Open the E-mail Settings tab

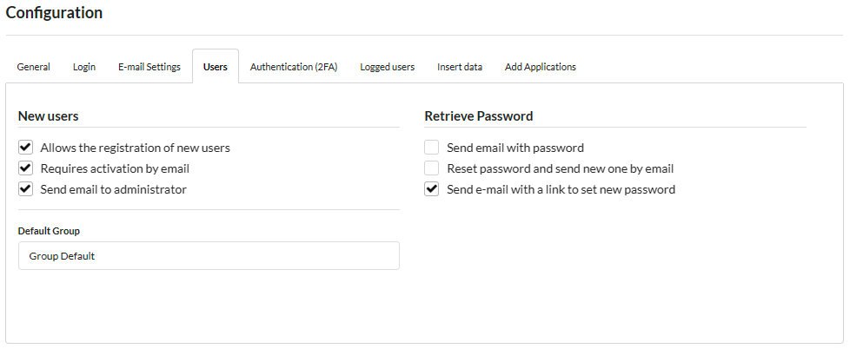(x=149, y=67)
